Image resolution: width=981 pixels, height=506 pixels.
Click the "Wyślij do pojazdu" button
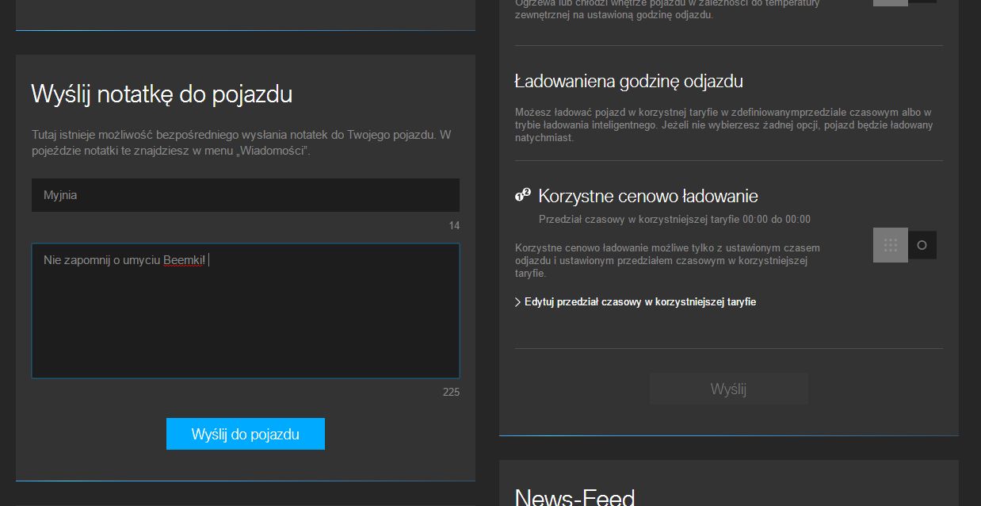point(246,434)
